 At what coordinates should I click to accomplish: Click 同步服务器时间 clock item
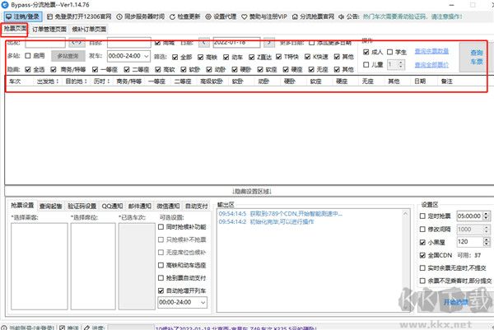pyautogui.click(x=141, y=16)
